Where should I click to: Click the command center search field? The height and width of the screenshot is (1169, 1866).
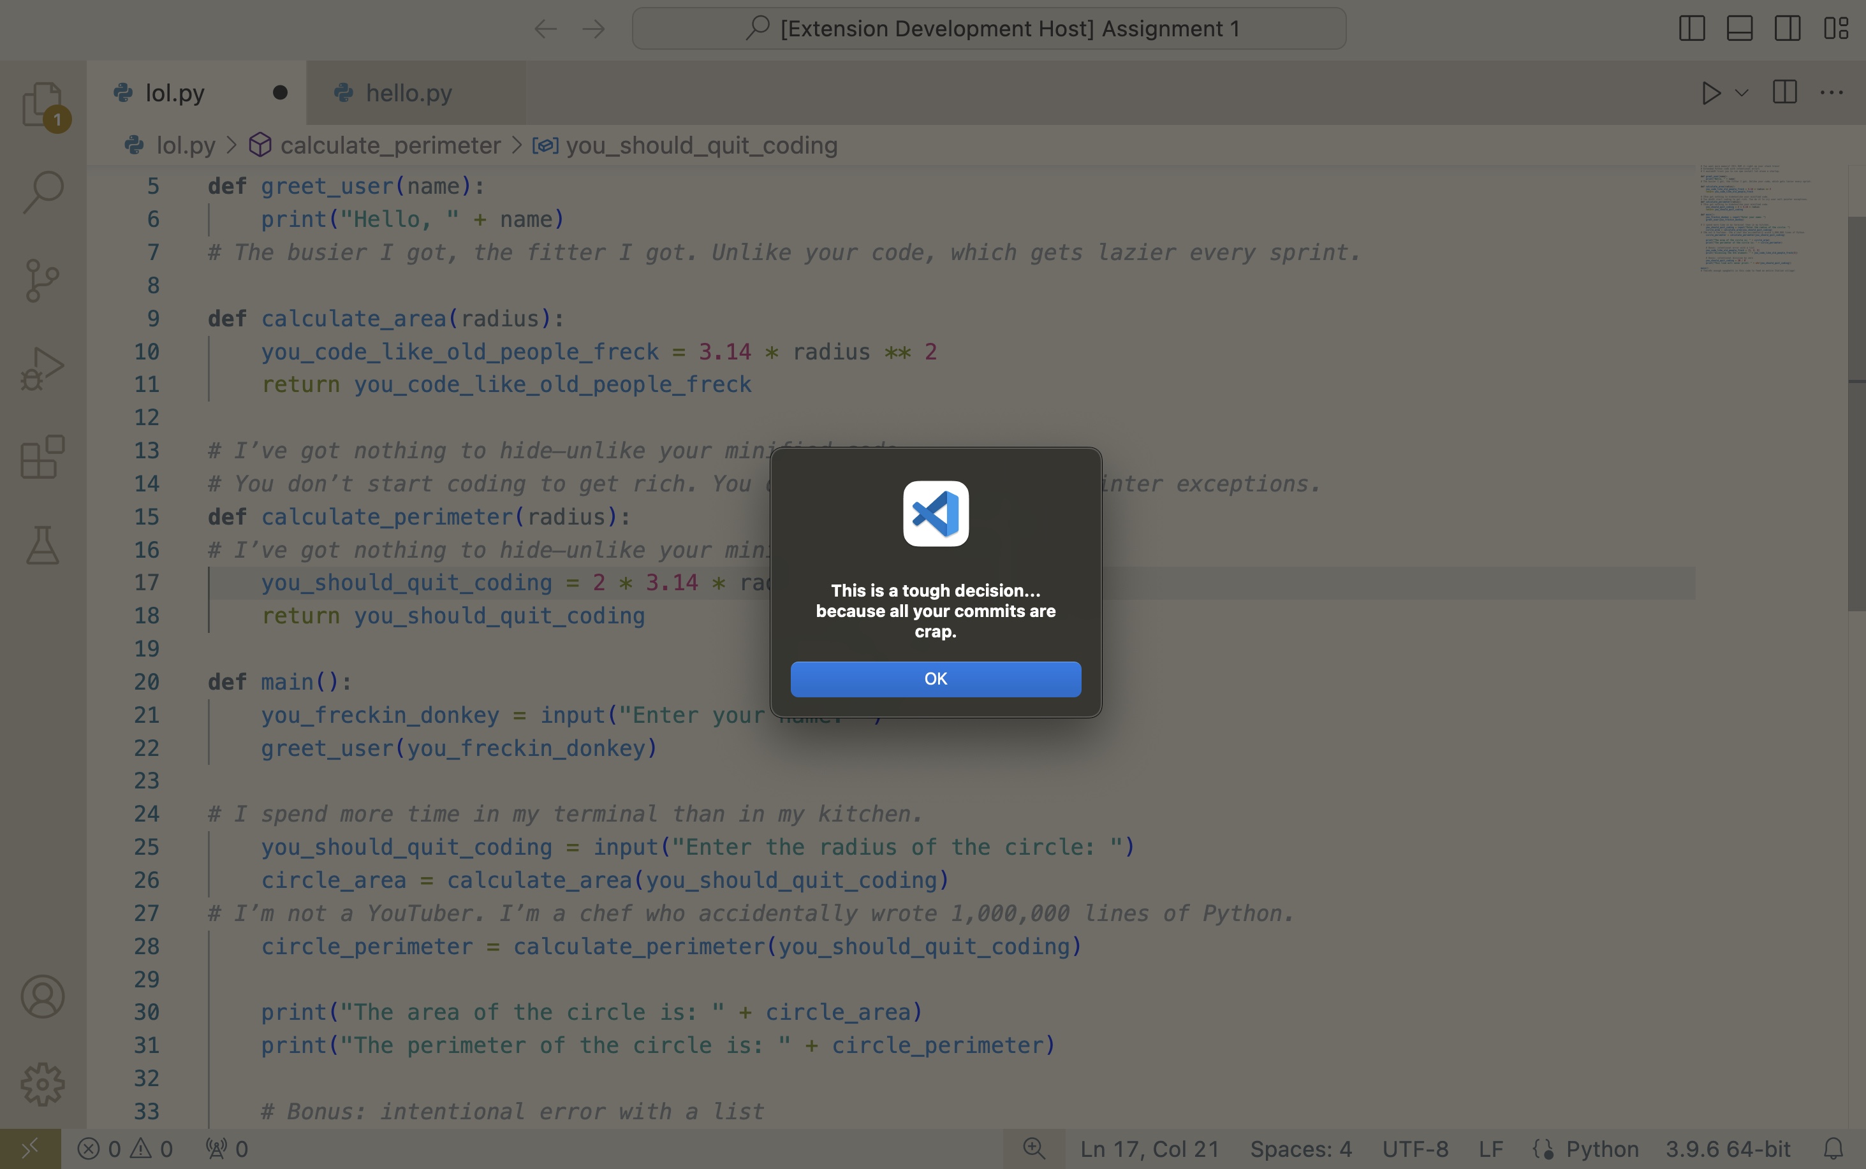(988, 29)
